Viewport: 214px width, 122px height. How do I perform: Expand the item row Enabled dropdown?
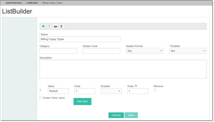tap(111, 91)
